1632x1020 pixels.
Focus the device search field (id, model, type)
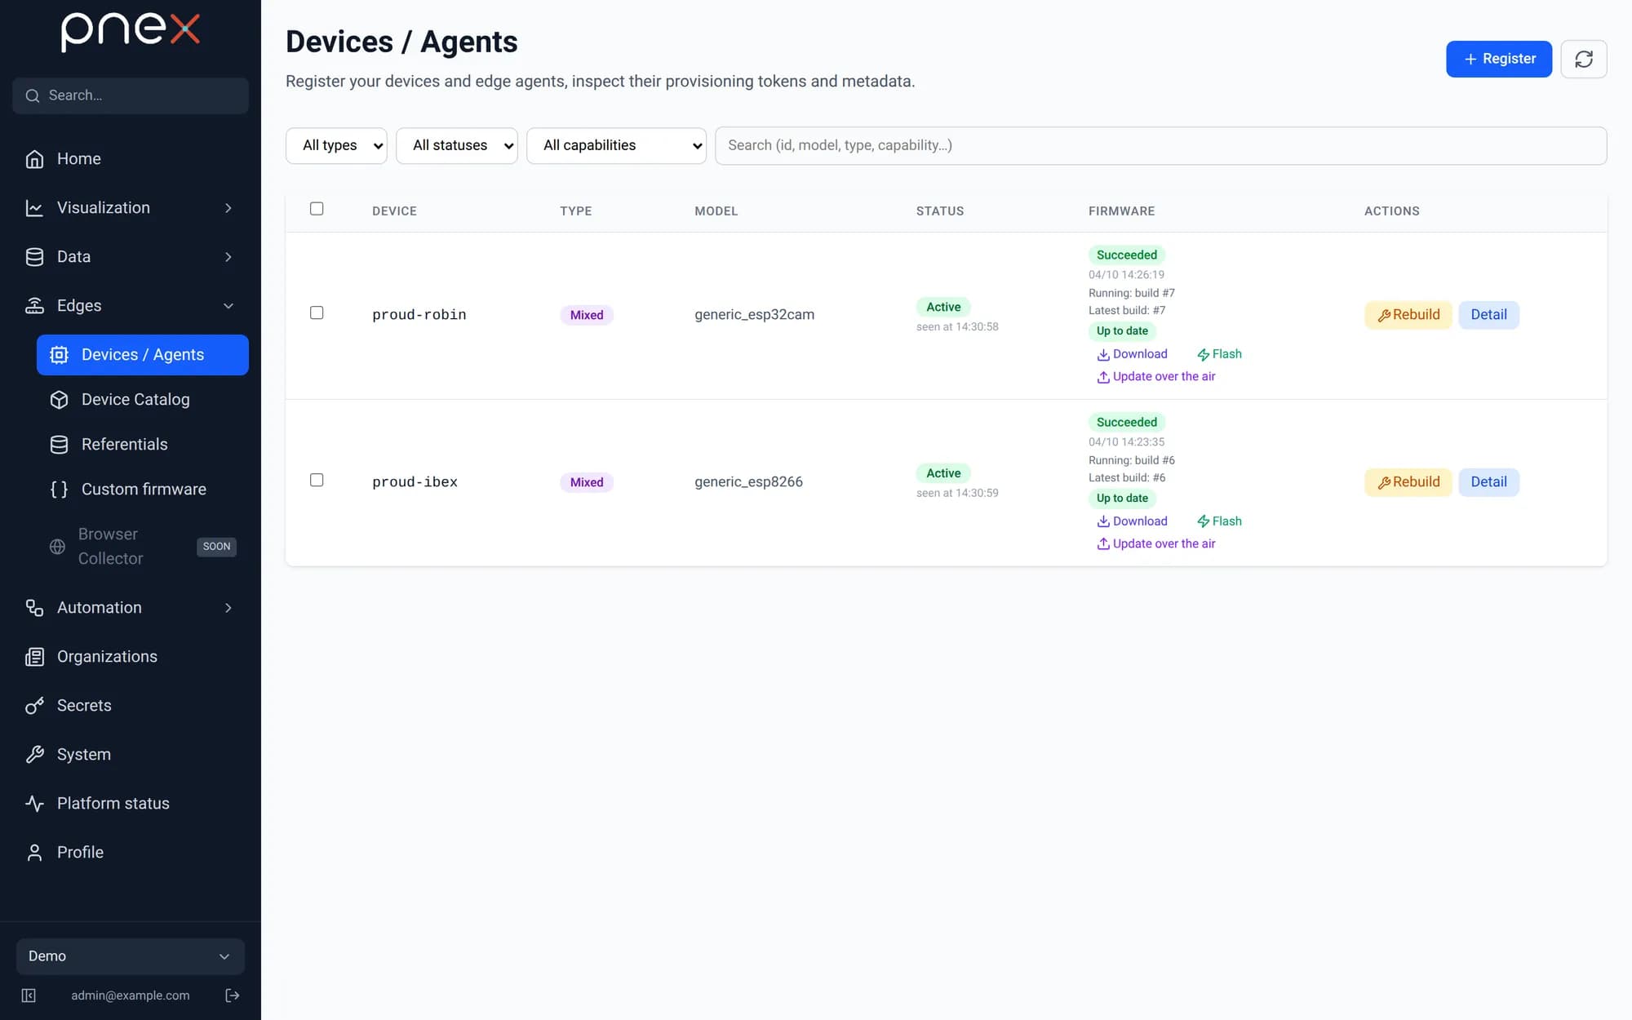point(1160,145)
